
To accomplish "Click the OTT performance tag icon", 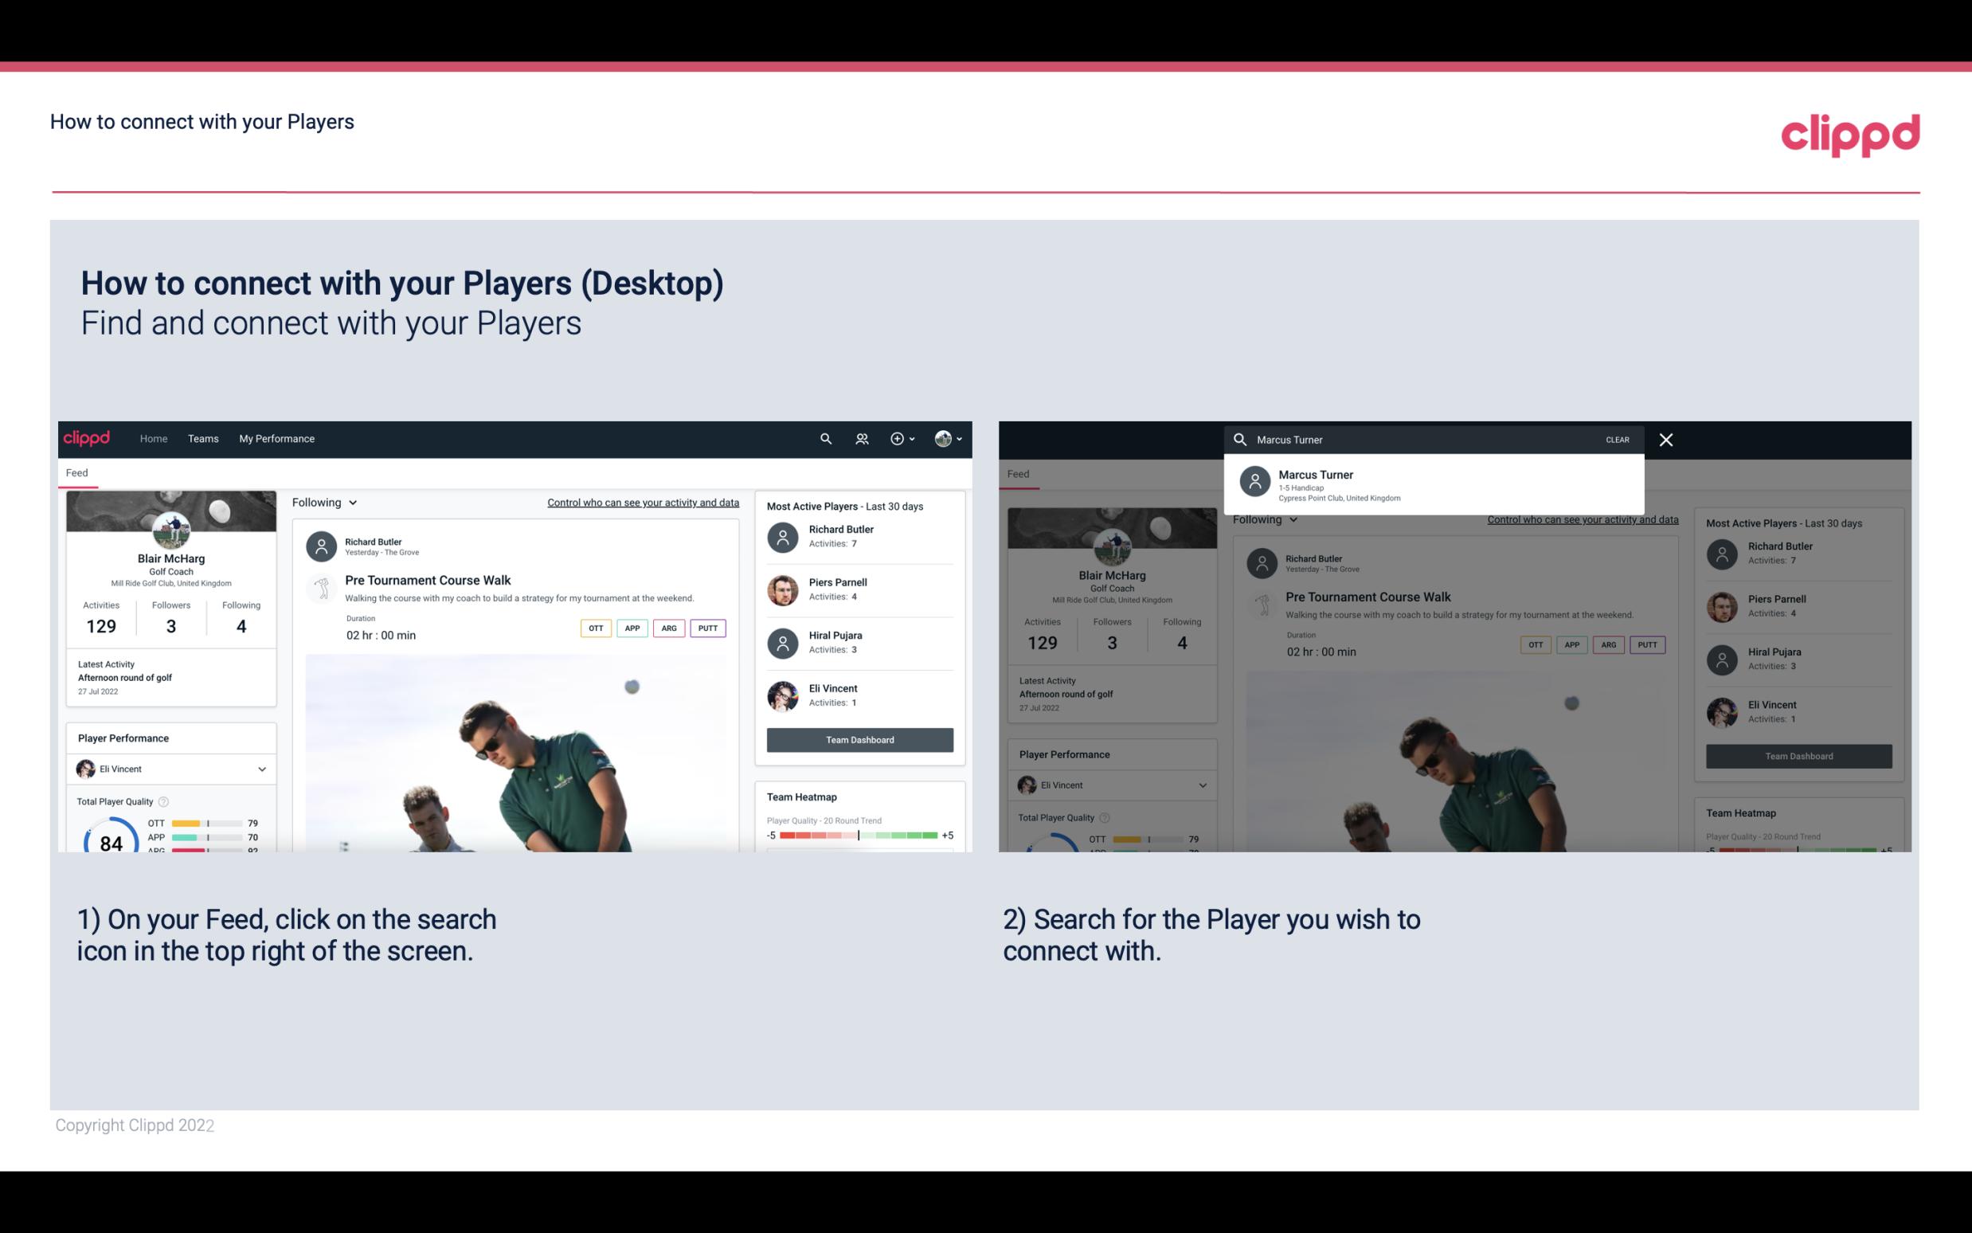I will (593, 628).
